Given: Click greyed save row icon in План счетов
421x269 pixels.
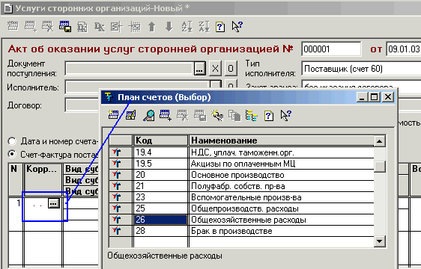Looking at the screenshot, I should [x=200, y=116].
